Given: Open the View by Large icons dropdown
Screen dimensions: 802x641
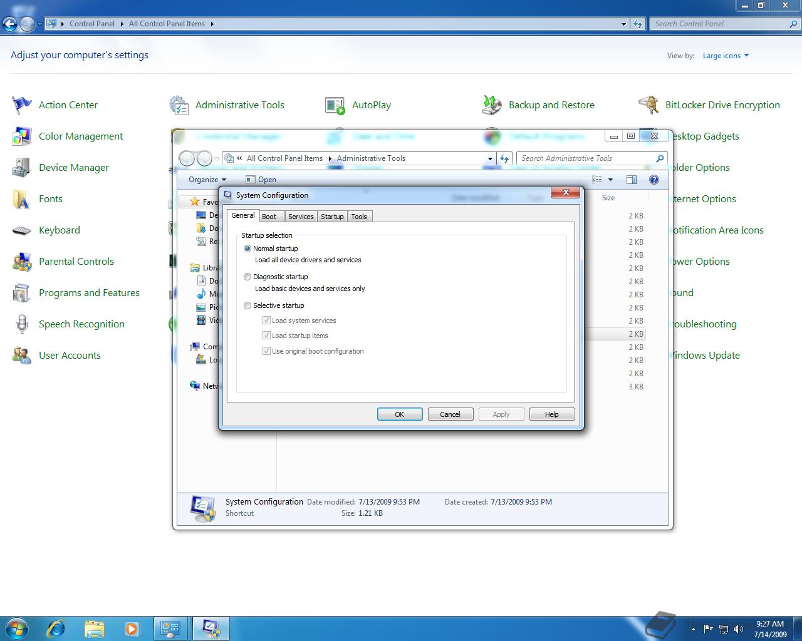Looking at the screenshot, I should point(726,56).
